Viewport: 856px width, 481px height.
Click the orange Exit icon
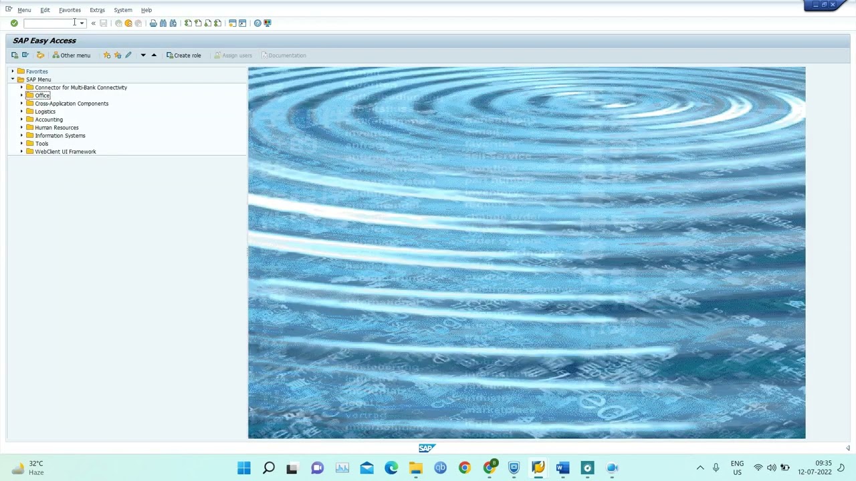[128, 23]
